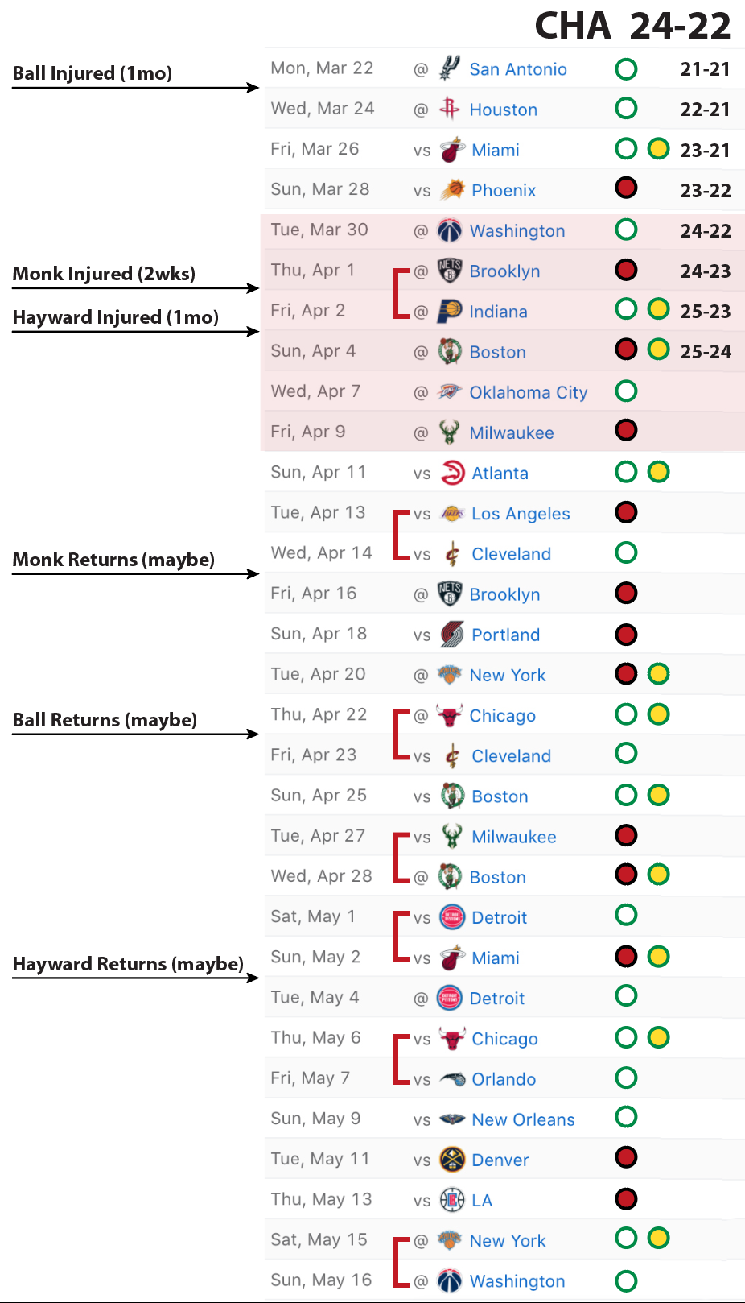This screenshot has width=745, height=1303.
Task: Click the red back-to-back bracket for Apr 1-2
Action: point(400,293)
